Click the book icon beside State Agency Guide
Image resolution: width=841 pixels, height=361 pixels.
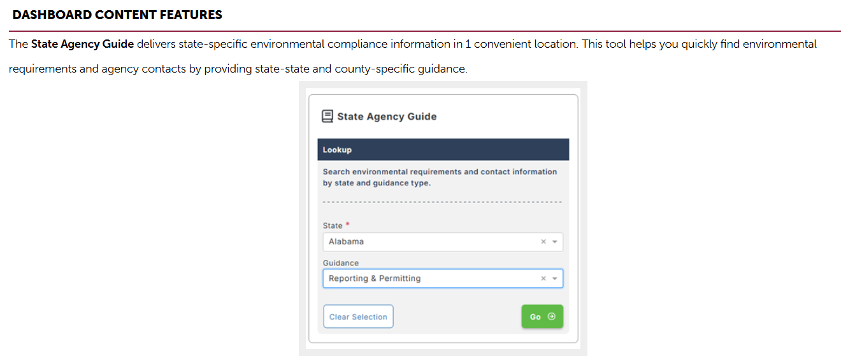coord(327,117)
